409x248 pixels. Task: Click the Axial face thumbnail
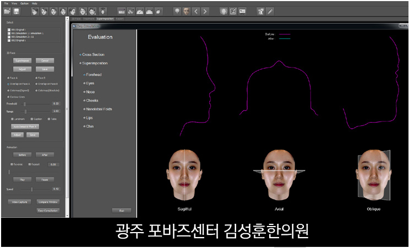tap(279, 175)
